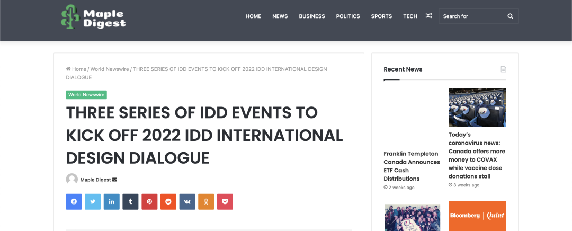Click the breadcrumb home icon
The width and height of the screenshot is (572, 231).
click(x=68, y=69)
